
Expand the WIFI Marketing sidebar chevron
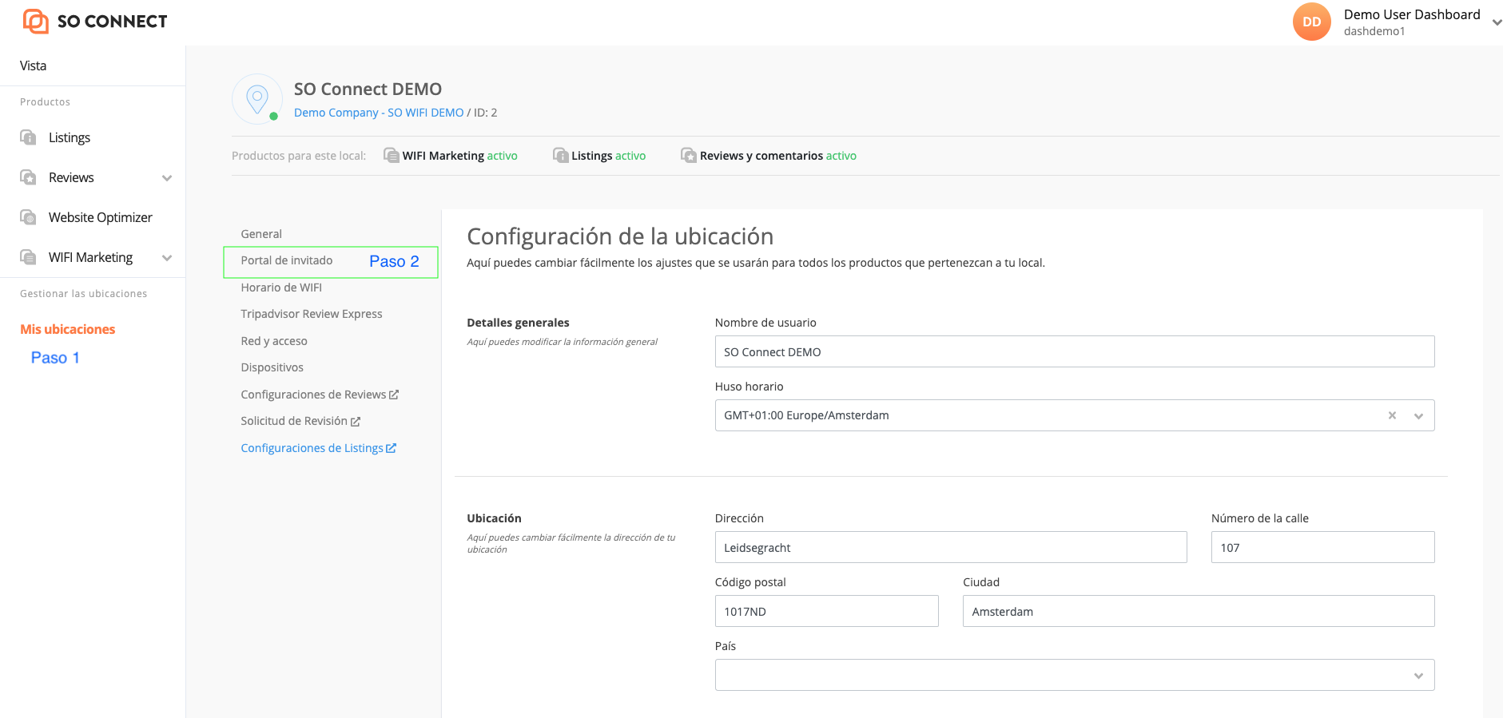[x=167, y=258]
